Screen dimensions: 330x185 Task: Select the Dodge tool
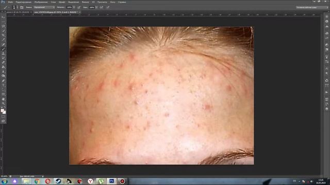[3, 76]
